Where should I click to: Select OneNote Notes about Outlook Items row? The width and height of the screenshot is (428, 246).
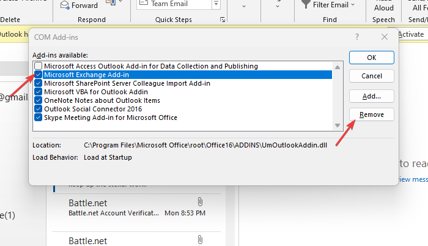click(102, 100)
